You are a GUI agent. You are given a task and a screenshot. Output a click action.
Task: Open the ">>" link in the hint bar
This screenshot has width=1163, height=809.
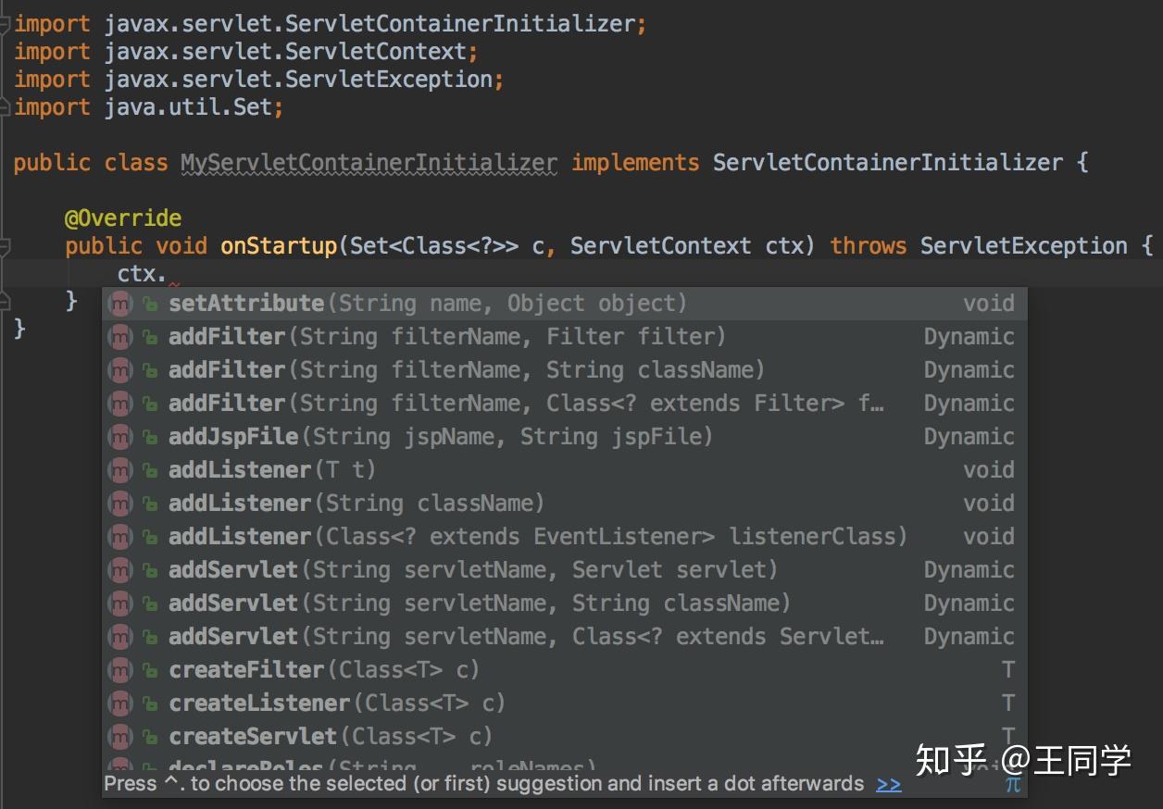pos(888,784)
